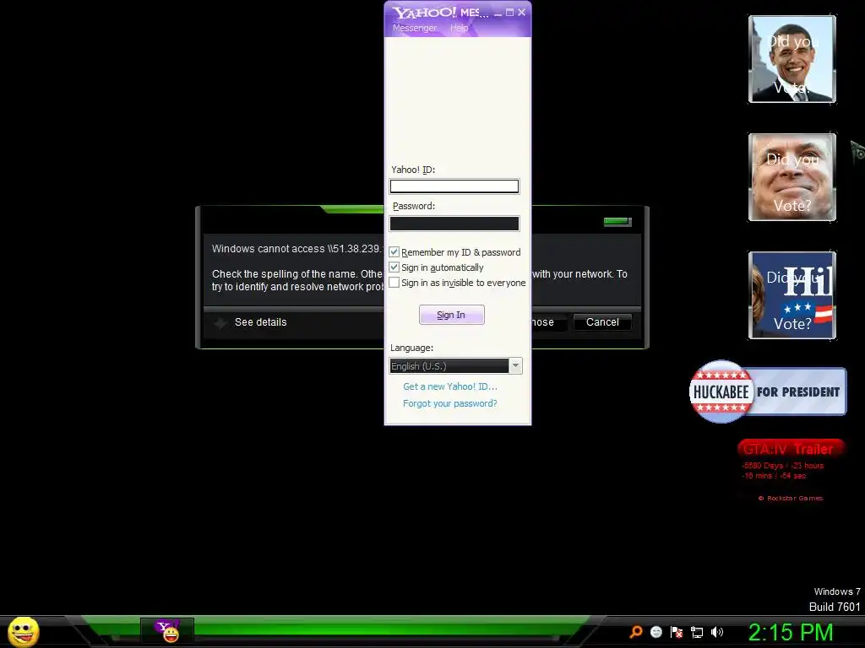Image resolution: width=865 pixels, height=648 pixels.
Task: Maximize the Yahoo Messenger window
Action: [x=509, y=12]
